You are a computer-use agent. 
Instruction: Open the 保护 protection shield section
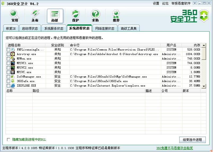coord(75,16)
